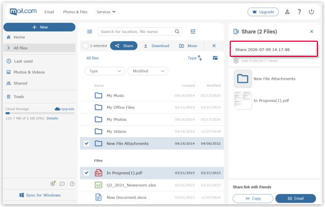Select the Q2_2021_Newsroom.xlsx file name
325x207 pixels.
click(131, 185)
